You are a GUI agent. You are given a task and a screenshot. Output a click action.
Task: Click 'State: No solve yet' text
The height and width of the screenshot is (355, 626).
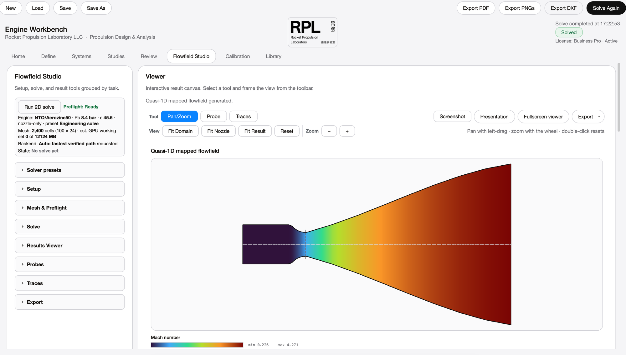tap(38, 151)
